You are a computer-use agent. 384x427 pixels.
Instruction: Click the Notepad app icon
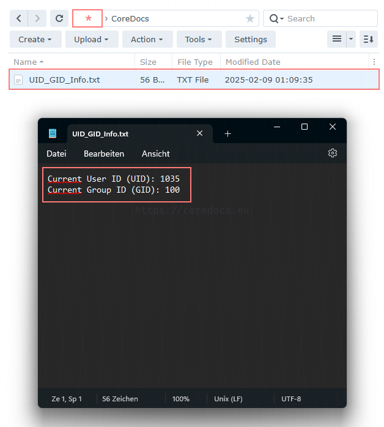52,133
